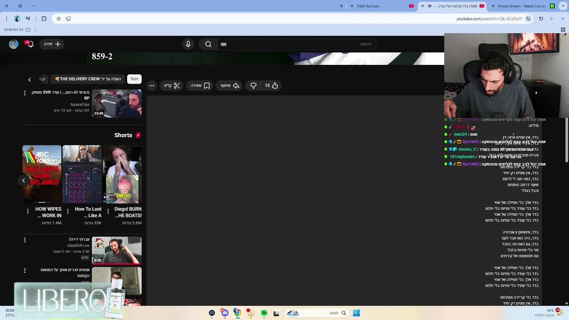Click the עברתי דירה video title

[x=79, y=240]
